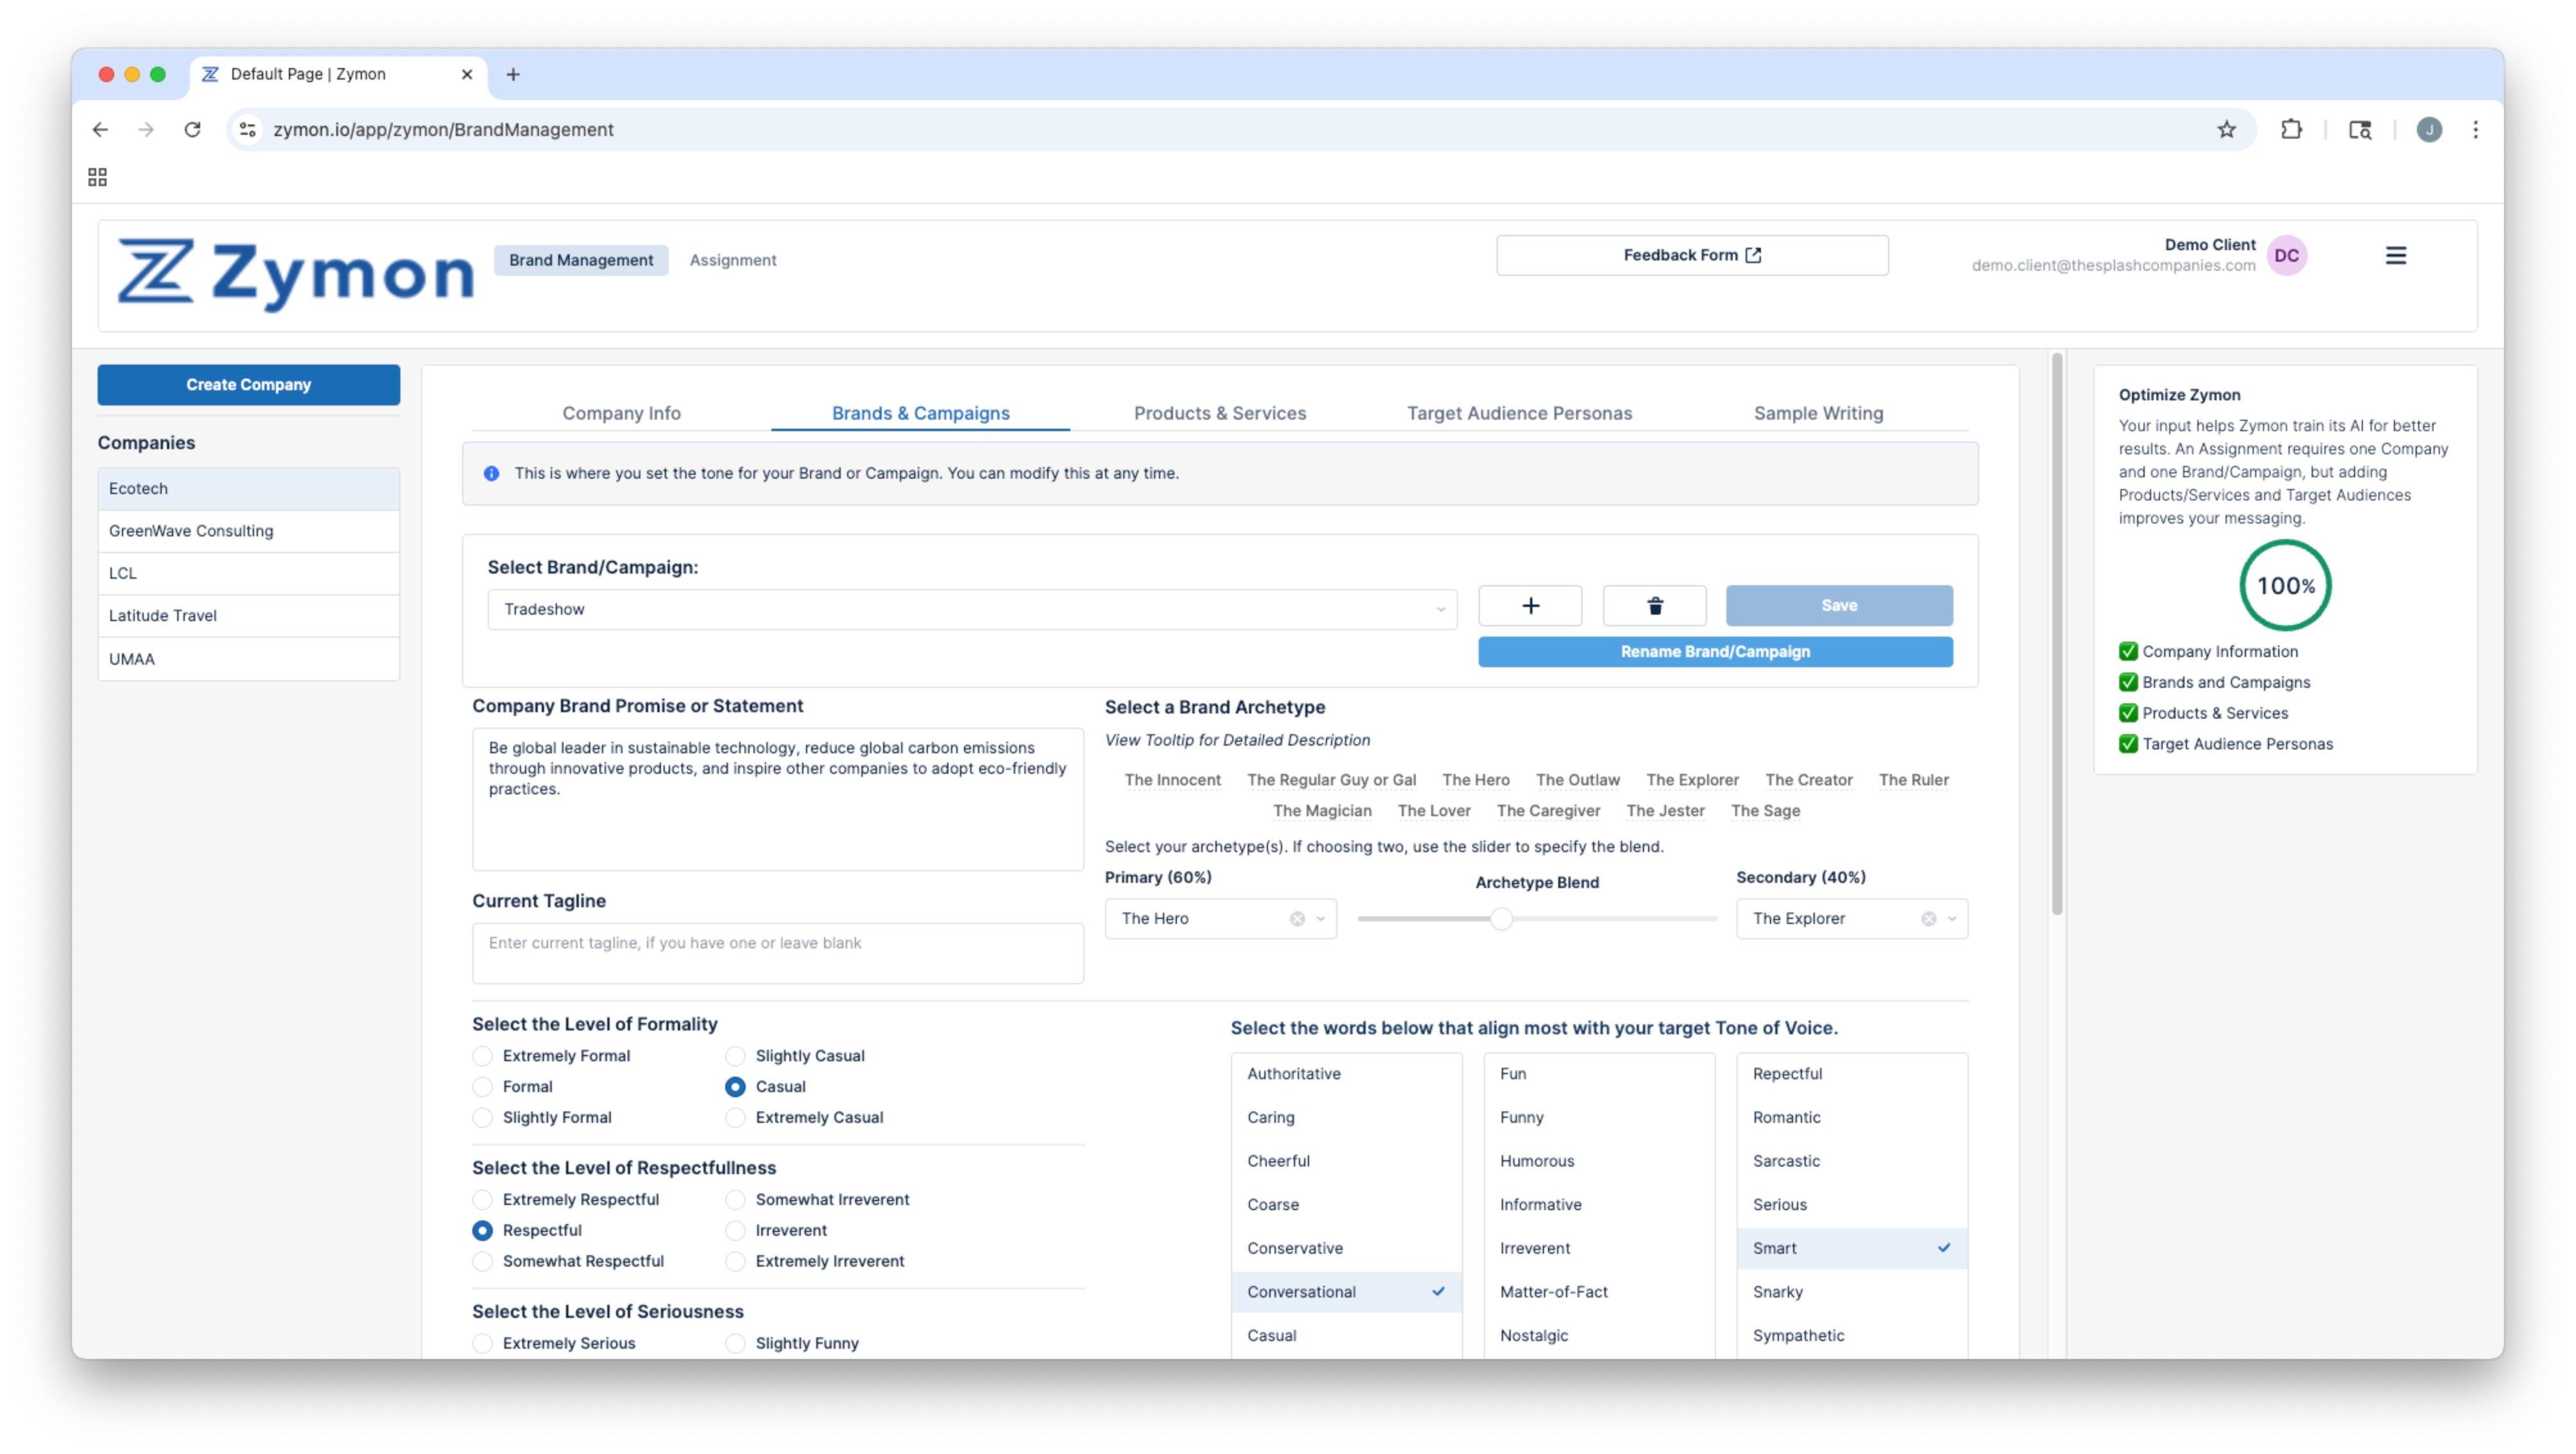This screenshot has height=1454, width=2576.
Task: Select Humorous tone word
Action: 1599,1161
